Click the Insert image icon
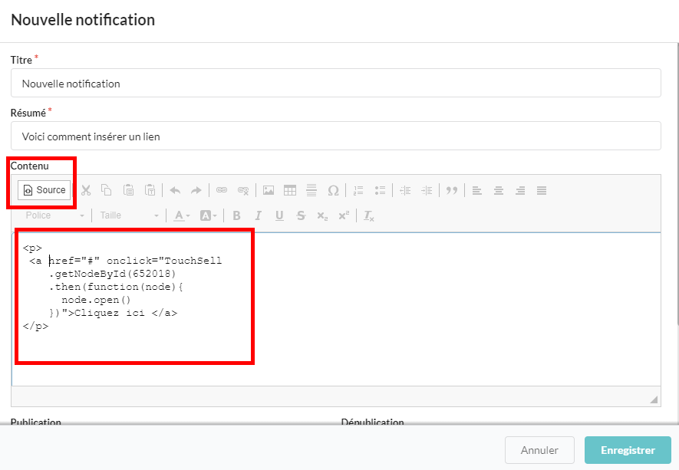 pyautogui.click(x=269, y=190)
